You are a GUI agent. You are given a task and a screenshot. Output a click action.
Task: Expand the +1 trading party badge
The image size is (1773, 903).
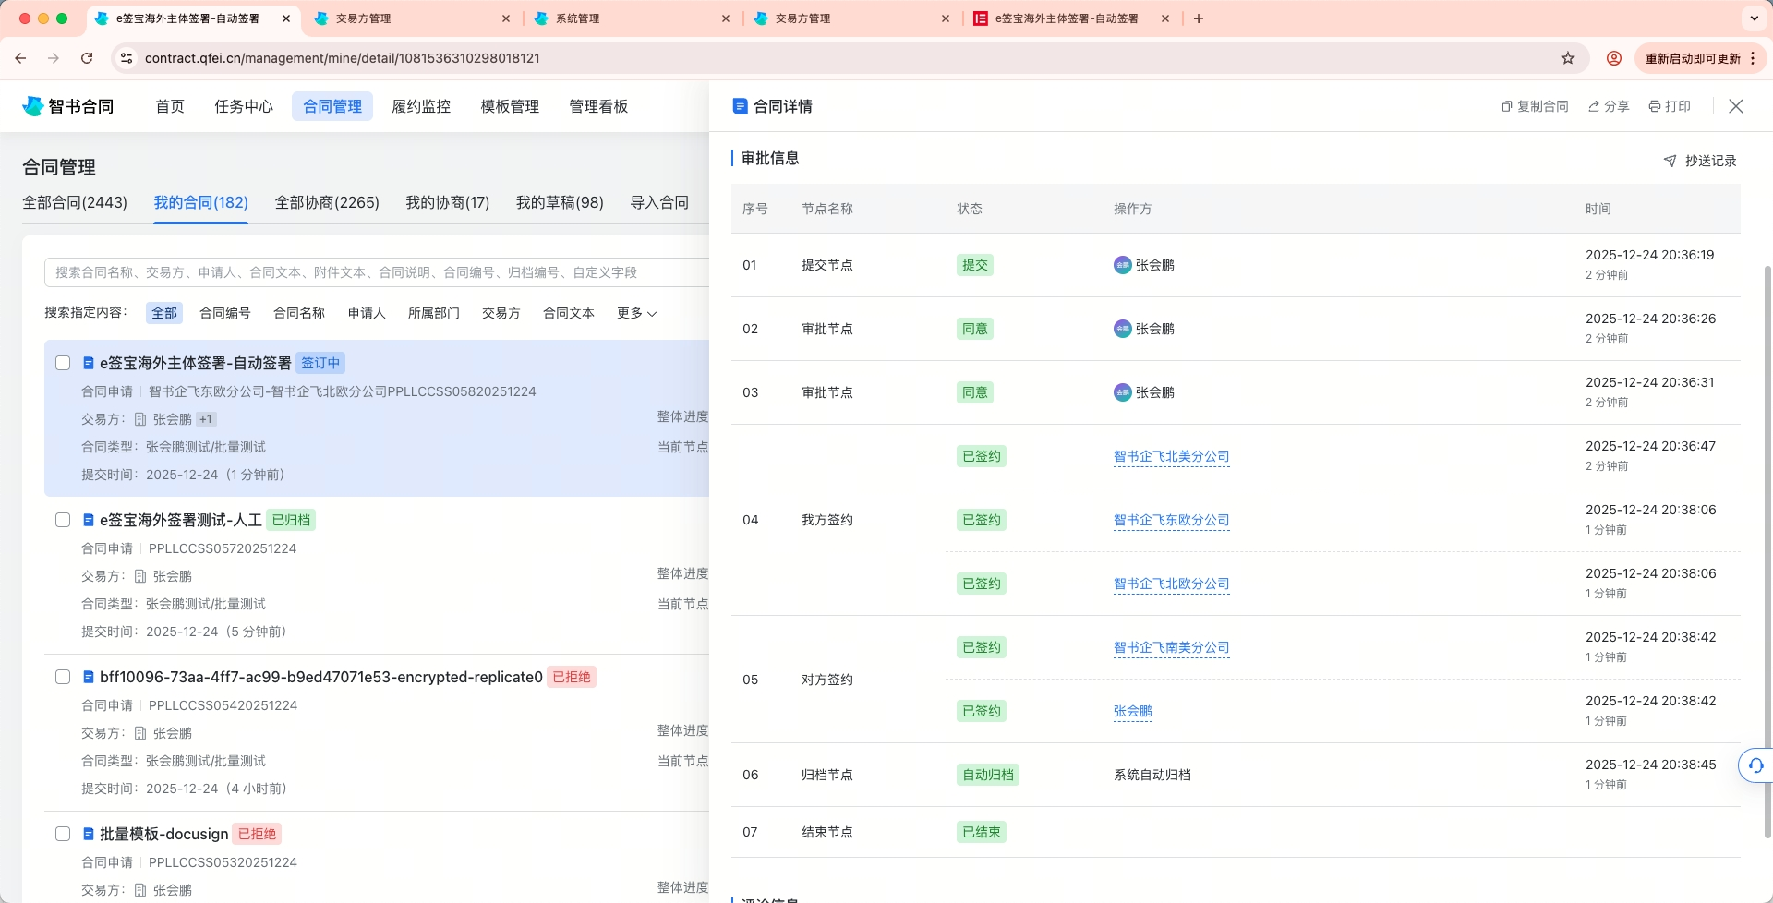point(207,418)
